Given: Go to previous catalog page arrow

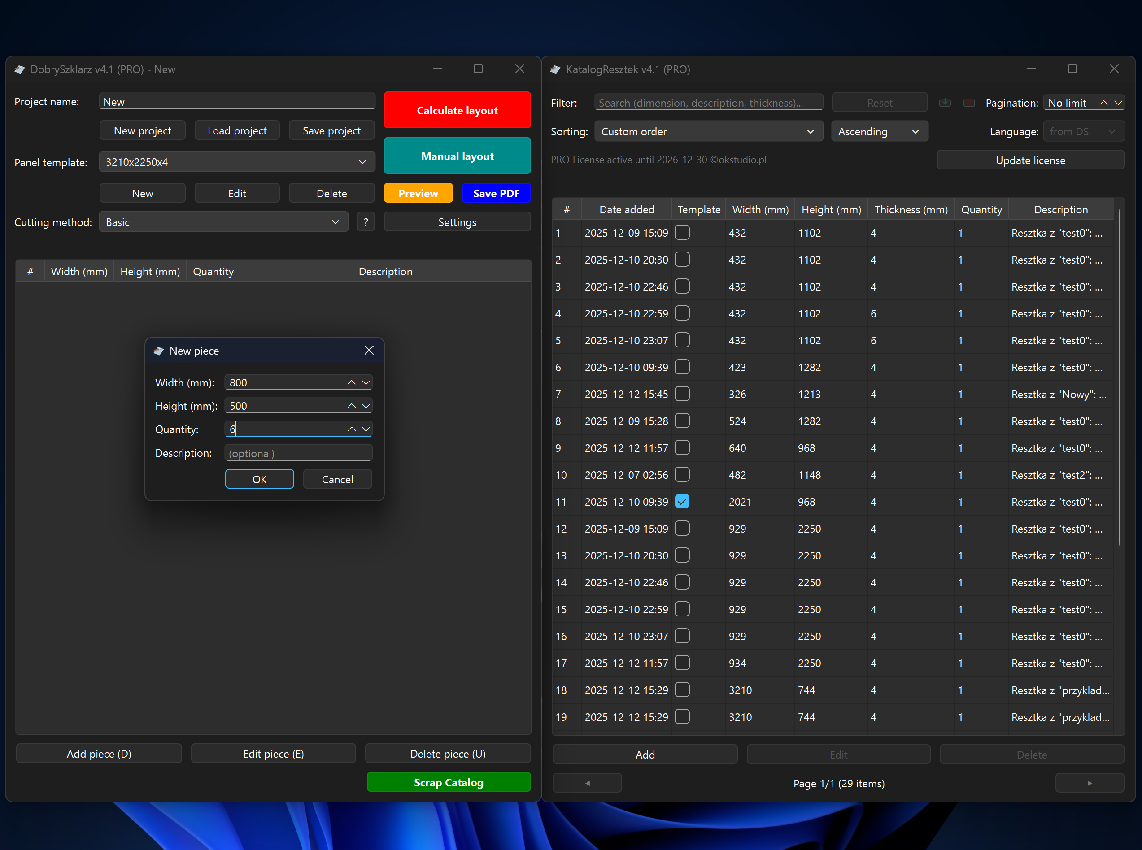Looking at the screenshot, I should click(x=587, y=783).
